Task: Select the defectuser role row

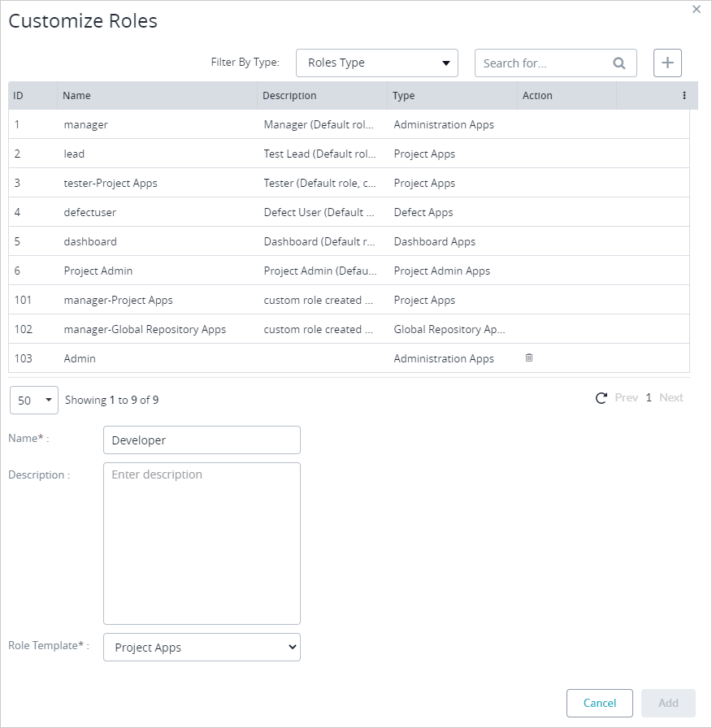Action: pyautogui.click(x=244, y=212)
